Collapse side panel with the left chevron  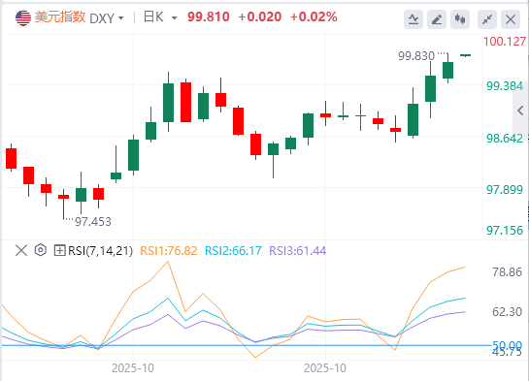coord(520,111)
